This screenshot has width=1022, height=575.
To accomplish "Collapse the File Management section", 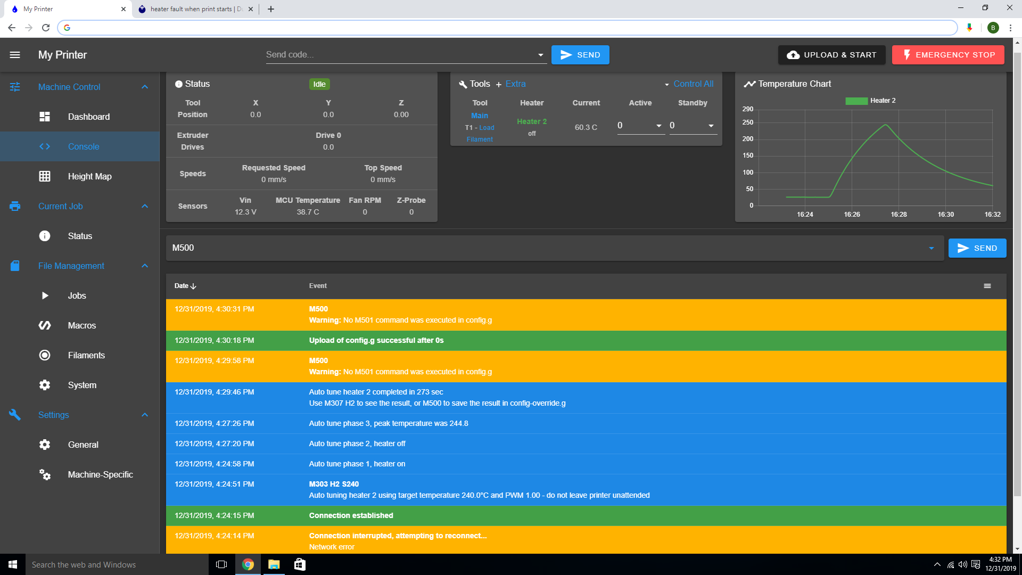I will [x=145, y=266].
